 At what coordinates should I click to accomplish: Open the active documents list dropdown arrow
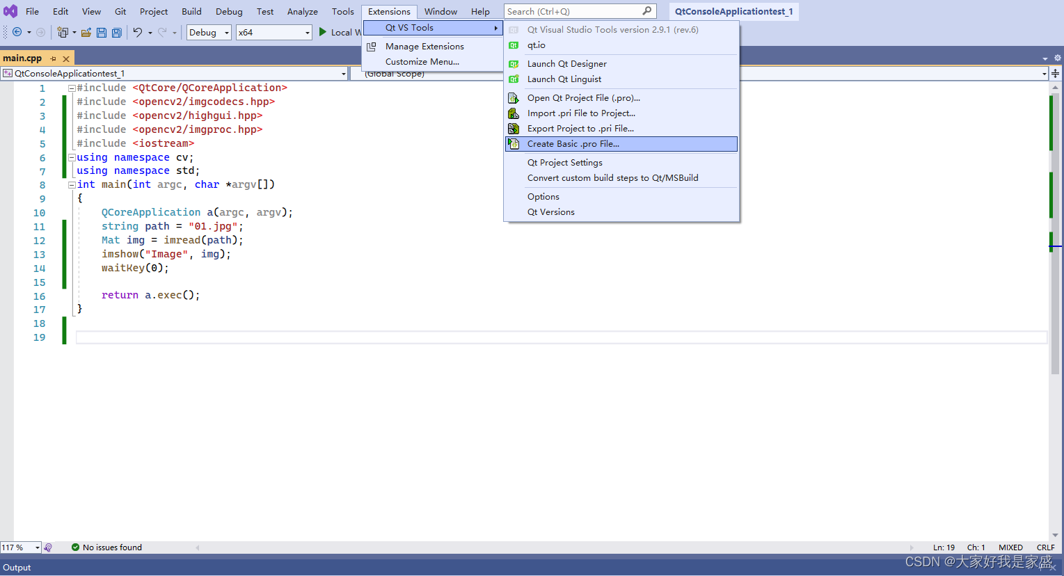1045,58
